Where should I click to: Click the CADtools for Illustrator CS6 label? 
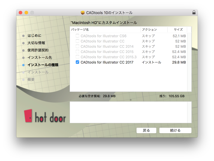tap(104, 36)
